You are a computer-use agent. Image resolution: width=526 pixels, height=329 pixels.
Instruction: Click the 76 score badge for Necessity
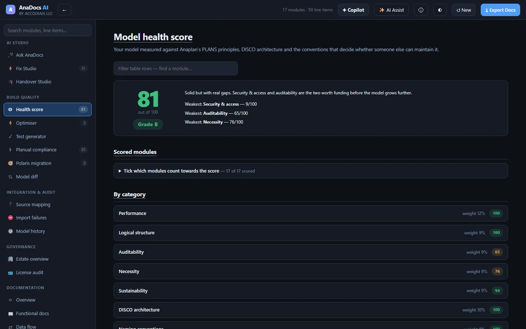(x=497, y=272)
